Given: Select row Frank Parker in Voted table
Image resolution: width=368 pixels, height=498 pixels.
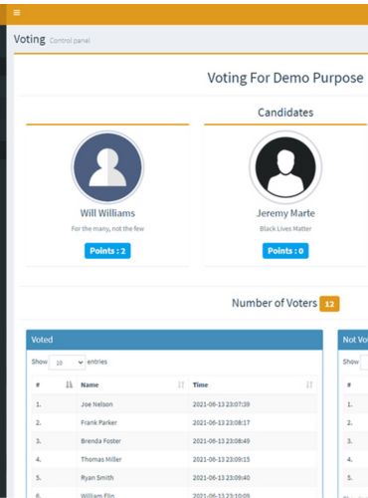Looking at the screenshot, I should [174, 422].
